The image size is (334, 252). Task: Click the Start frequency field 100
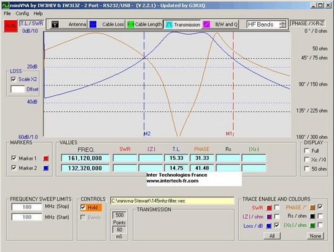27,217
